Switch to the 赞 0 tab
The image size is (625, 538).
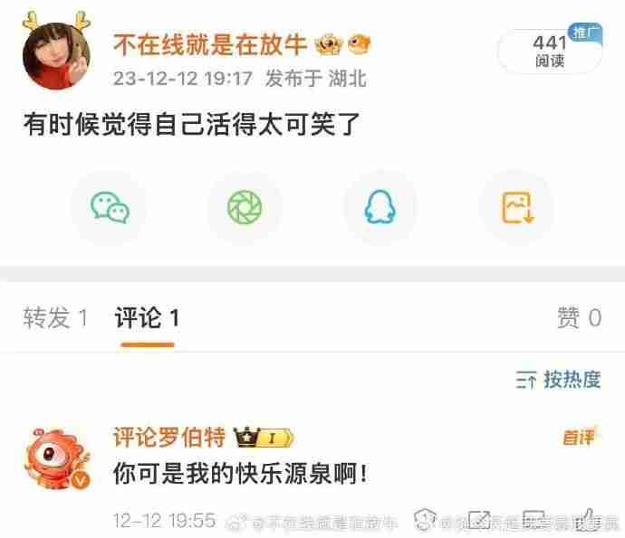pyautogui.click(x=579, y=317)
